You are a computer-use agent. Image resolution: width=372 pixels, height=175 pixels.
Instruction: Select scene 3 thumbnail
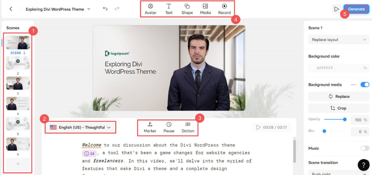[x=18, y=83]
